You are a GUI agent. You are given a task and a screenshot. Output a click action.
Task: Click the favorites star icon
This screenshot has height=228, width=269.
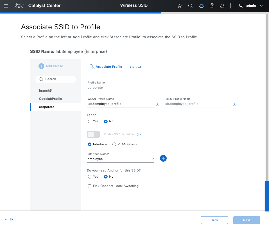click(180, 6)
